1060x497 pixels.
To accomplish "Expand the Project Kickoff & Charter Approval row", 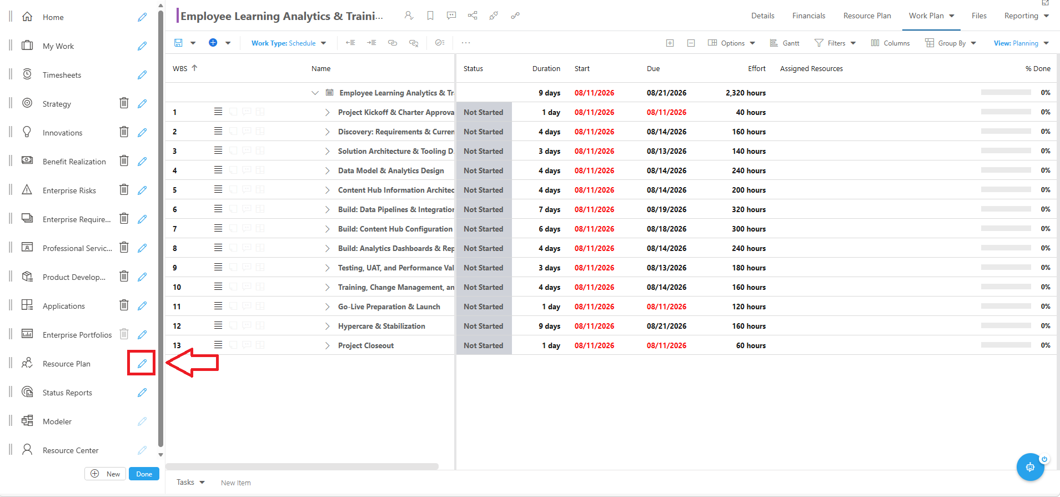I will [328, 112].
